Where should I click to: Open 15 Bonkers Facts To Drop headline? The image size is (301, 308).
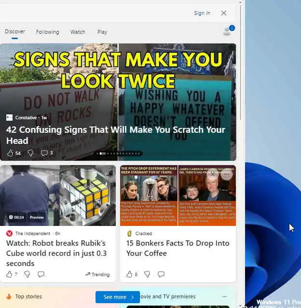(x=178, y=248)
